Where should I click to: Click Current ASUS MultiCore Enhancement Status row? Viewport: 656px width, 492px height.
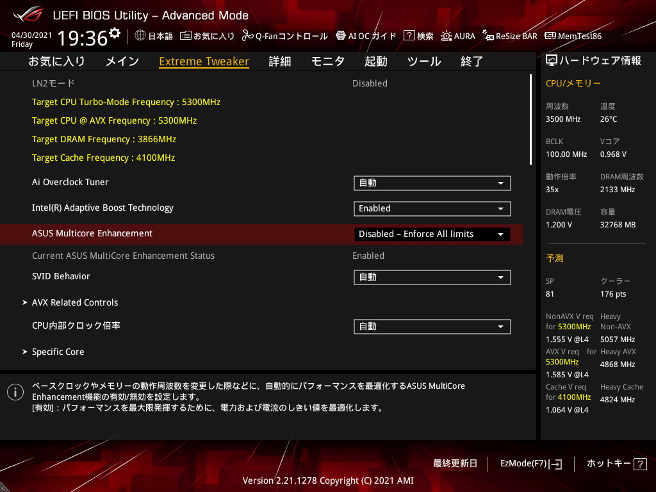click(x=261, y=256)
